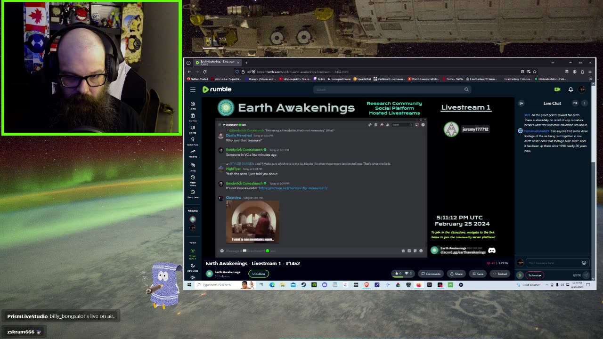Open Brave browser from the taskbar
Screen dimensions: 603x339
point(367,285)
